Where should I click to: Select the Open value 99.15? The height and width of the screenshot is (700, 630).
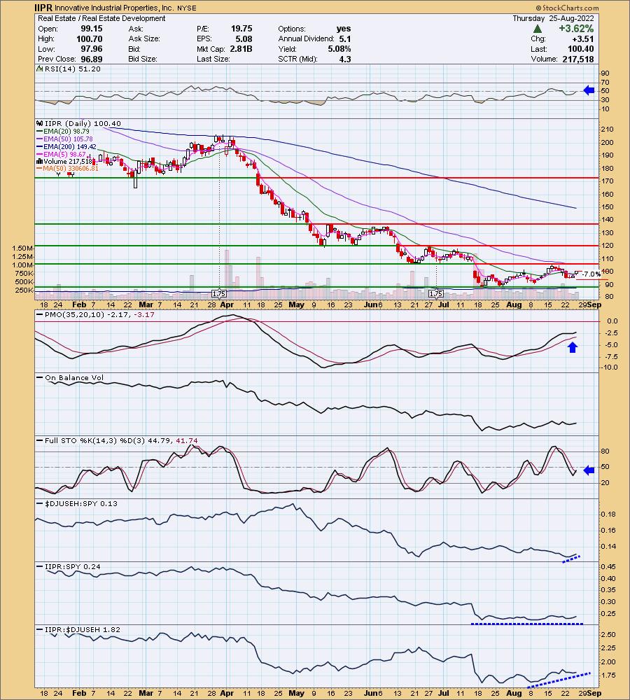click(x=92, y=29)
